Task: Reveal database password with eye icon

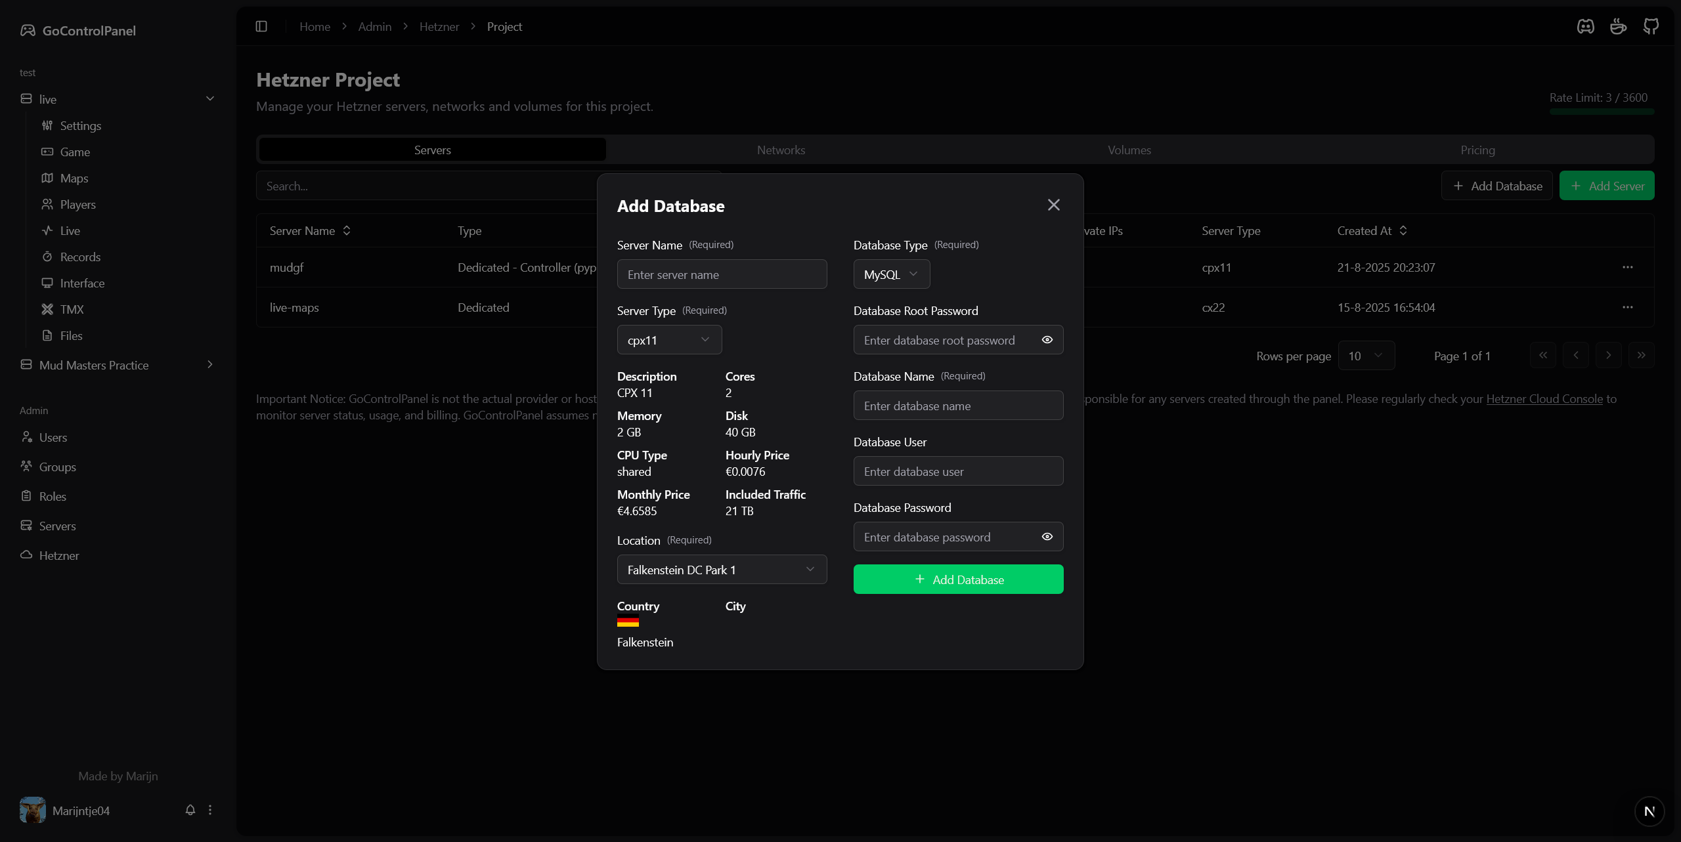Action: 1047,537
